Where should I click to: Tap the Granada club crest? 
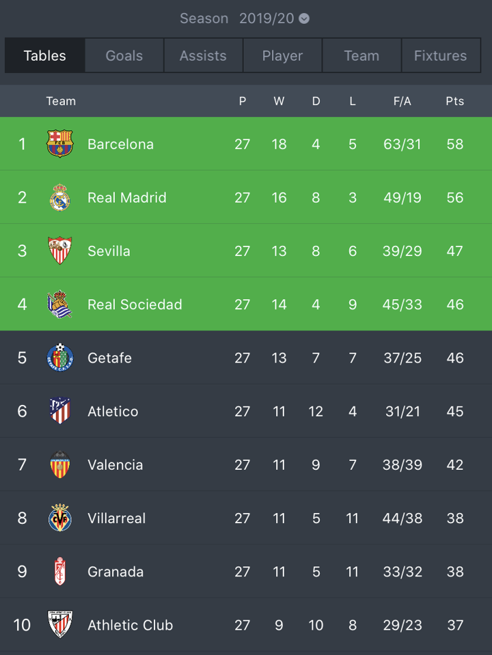[x=60, y=572]
